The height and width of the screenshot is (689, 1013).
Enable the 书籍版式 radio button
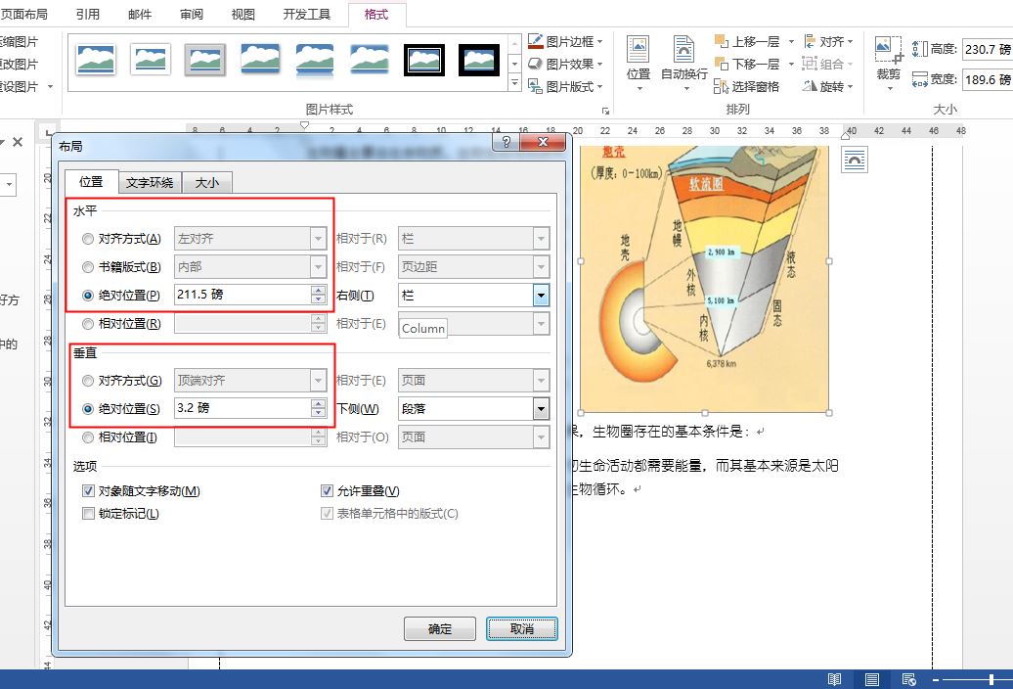tap(87, 266)
